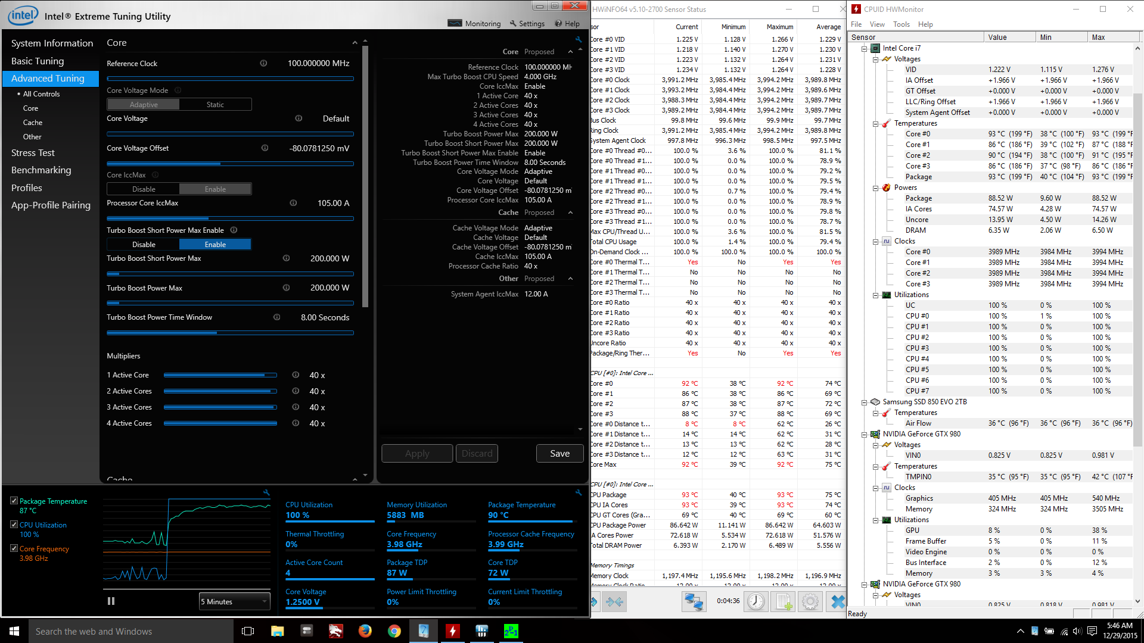
Task: Adjust Core Voltage Offset slider
Action: [x=230, y=164]
